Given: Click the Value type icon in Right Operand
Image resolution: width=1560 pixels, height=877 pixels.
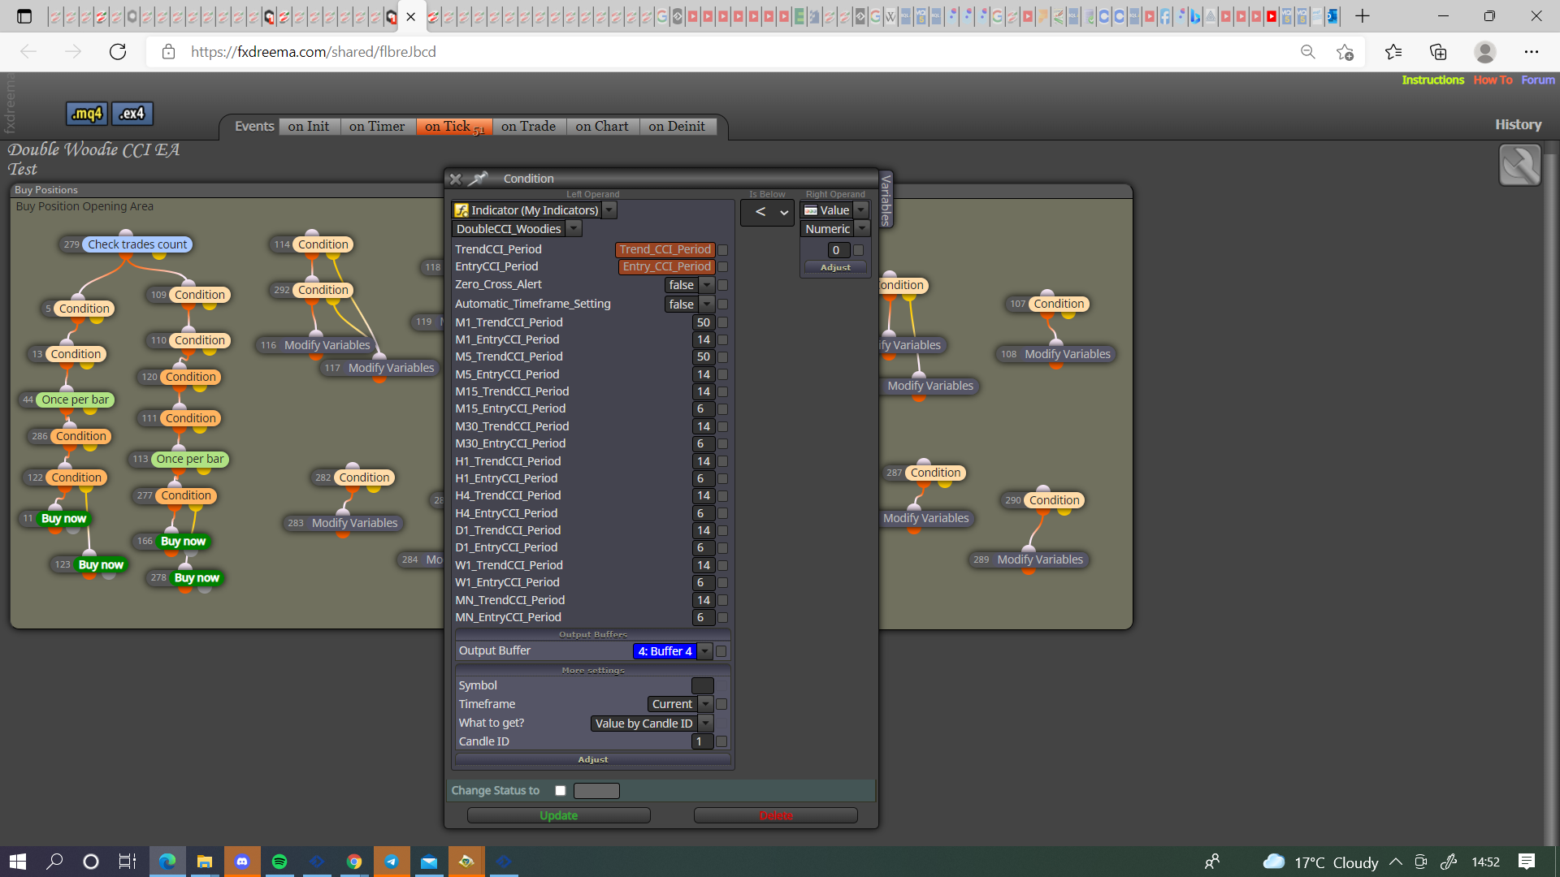Looking at the screenshot, I should tap(810, 210).
